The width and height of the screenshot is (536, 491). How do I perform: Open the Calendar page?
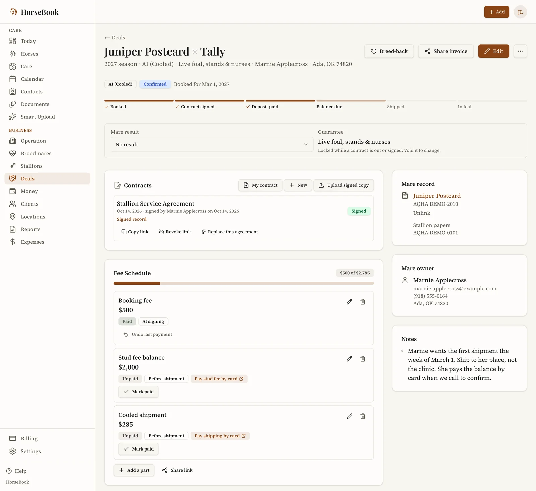tap(47, 79)
